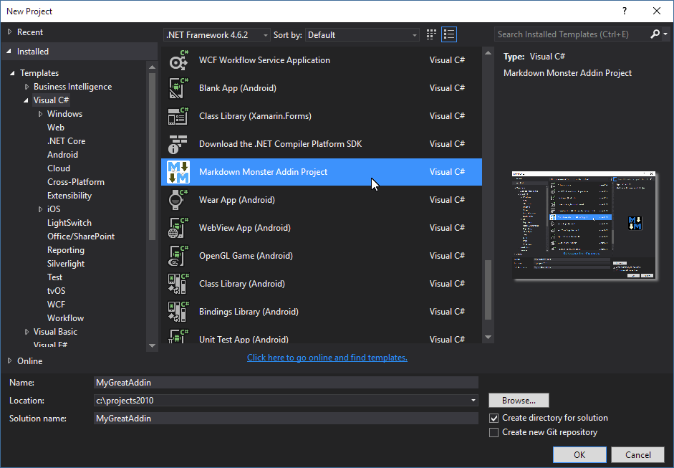
Task: Enable Create new Git repository checkbox
Action: tap(494, 432)
